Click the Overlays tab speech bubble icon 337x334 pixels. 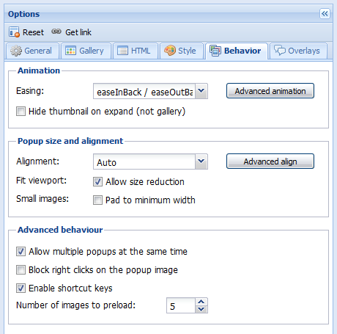coord(280,50)
